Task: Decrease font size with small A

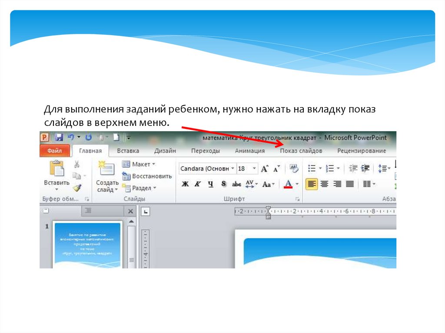Action: 276,169
